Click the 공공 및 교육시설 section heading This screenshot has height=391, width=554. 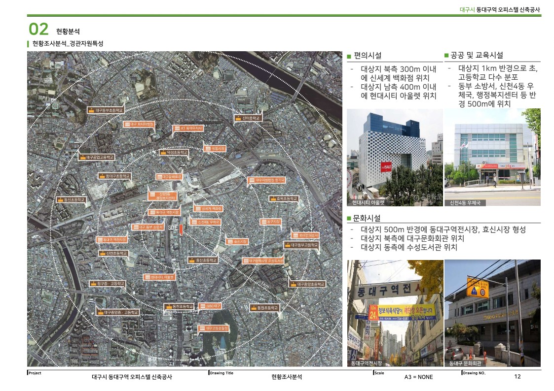click(x=477, y=55)
